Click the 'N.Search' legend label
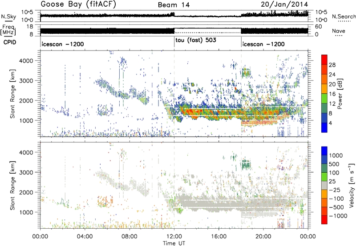356x246 pixels. pos(344,16)
